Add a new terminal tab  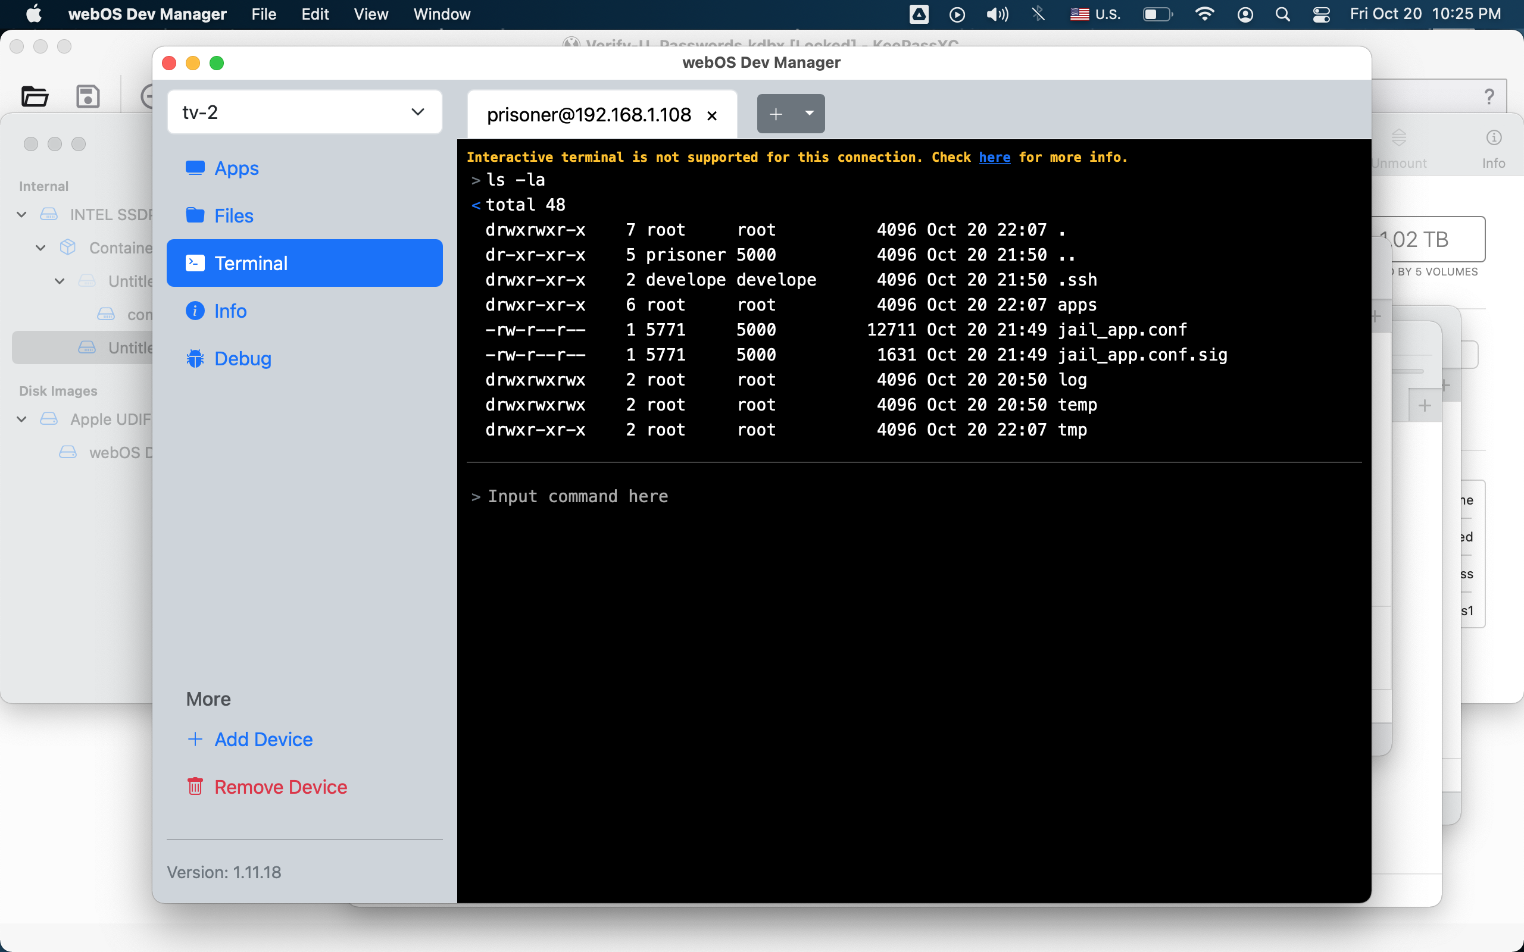point(776,114)
